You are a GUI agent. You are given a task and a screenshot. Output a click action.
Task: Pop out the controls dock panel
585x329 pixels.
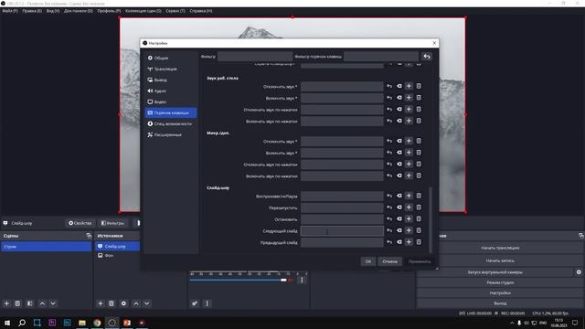click(x=581, y=236)
